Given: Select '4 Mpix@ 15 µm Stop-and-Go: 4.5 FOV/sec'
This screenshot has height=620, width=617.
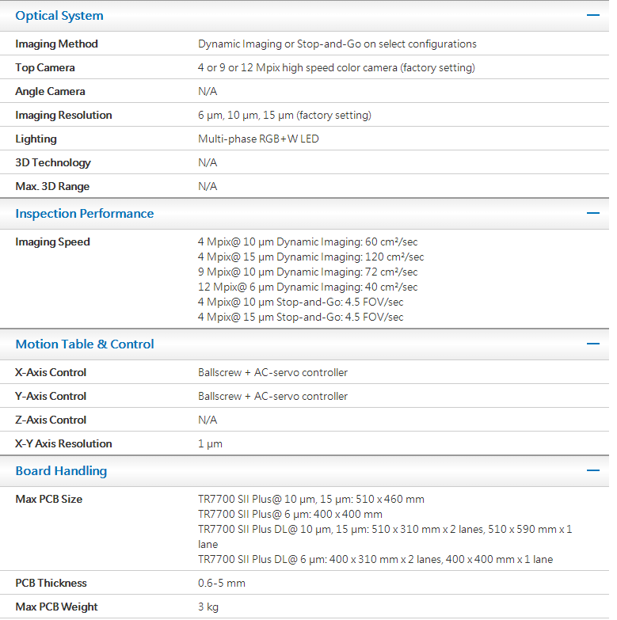Looking at the screenshot, I should pos(301,317).
